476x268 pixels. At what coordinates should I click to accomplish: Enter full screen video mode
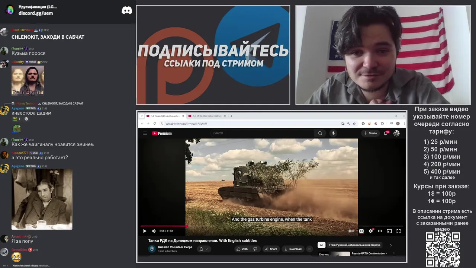pos(399,231)
